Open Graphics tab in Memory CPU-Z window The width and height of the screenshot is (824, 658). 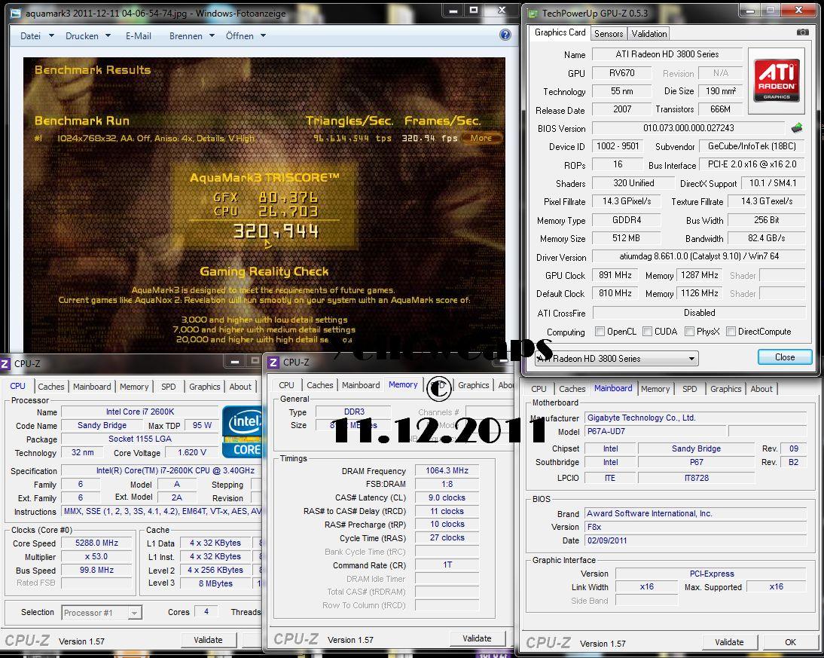(x=474, y=385)
